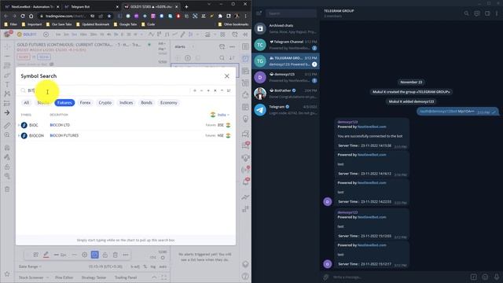Select the Crypto category filter
503x283 pixels.
(x=105, y=103)
